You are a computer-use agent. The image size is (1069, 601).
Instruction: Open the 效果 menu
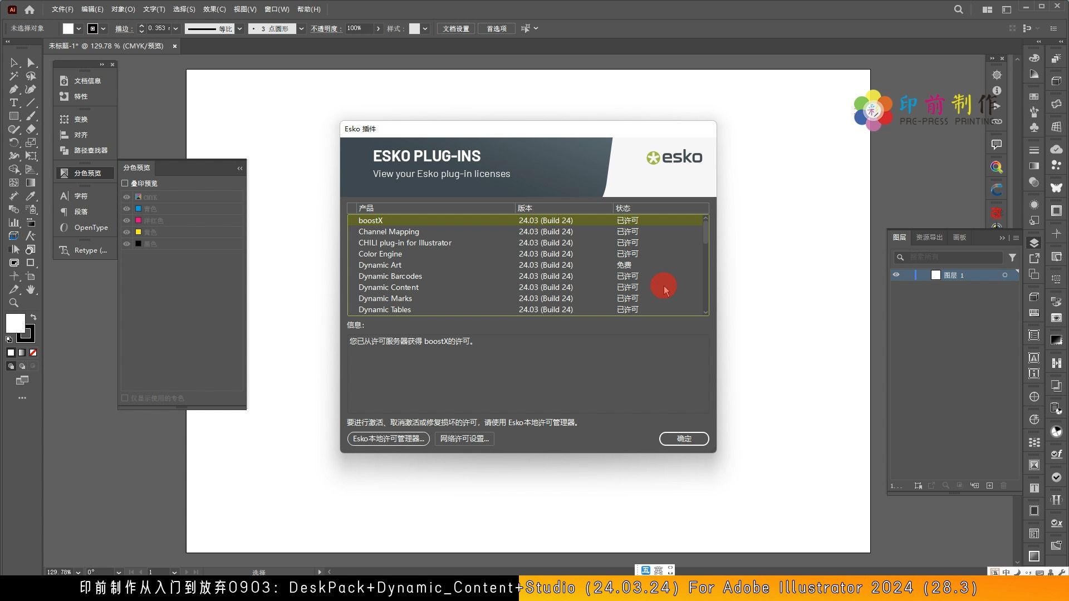pos(214,9)
